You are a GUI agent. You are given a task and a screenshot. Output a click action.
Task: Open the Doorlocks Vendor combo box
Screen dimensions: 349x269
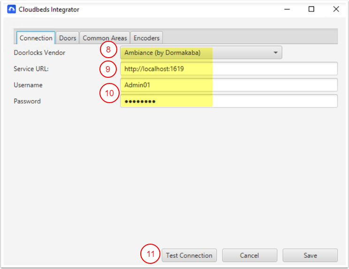pyautogui.click(x=201, y=53)
